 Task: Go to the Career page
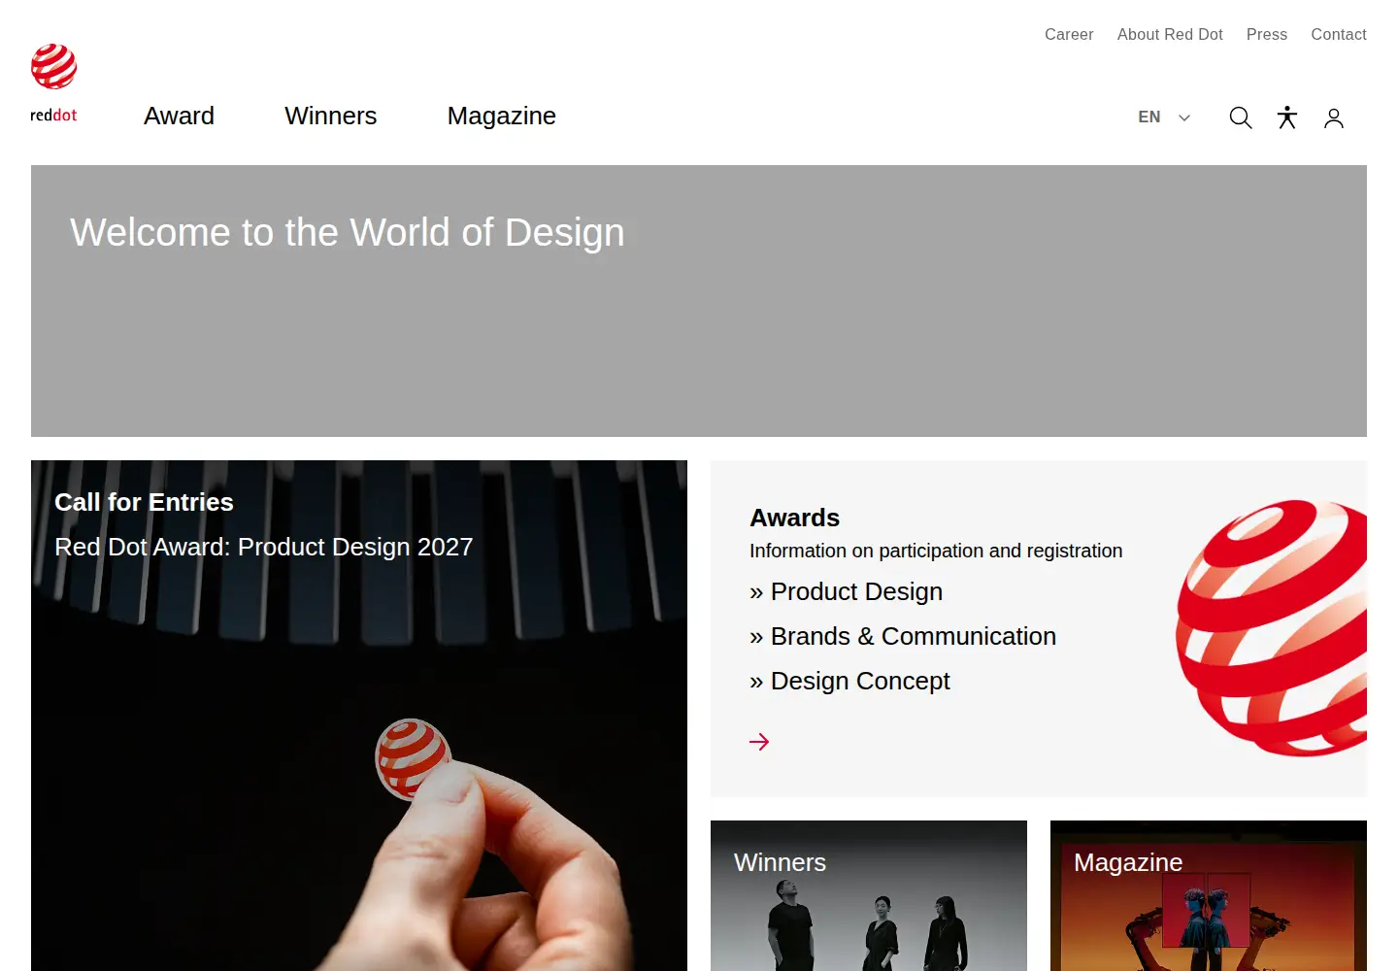[1069, 34]
